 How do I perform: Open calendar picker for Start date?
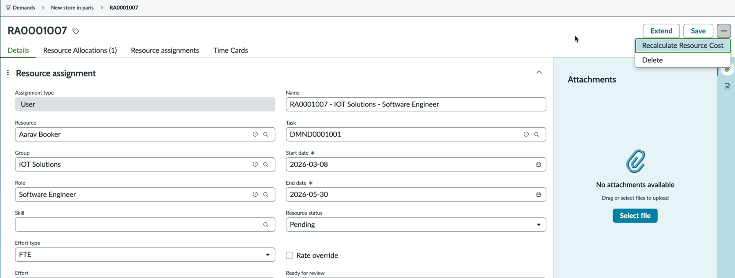pos(538,164)
